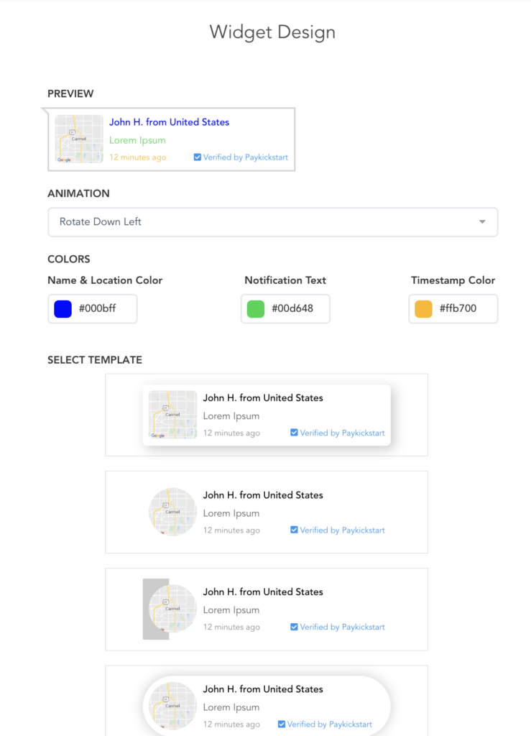This screenshot has height=736, width=531.
Task: Click the circular map image in second template
Action: [x=172, y=512]
